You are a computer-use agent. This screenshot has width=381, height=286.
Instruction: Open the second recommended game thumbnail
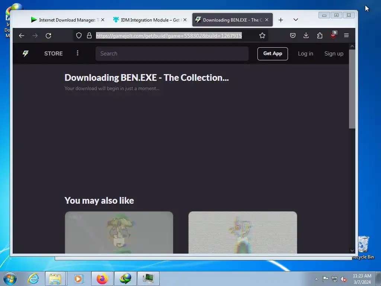[x=243, y=232]
